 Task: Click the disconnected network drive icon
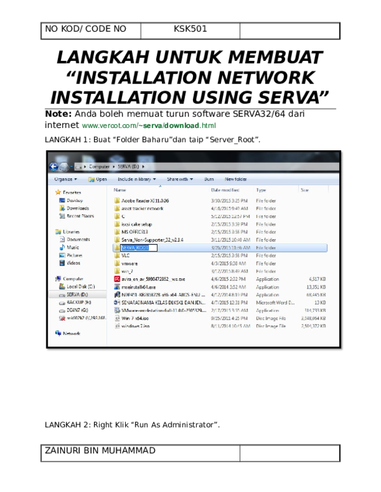point(62,318)
